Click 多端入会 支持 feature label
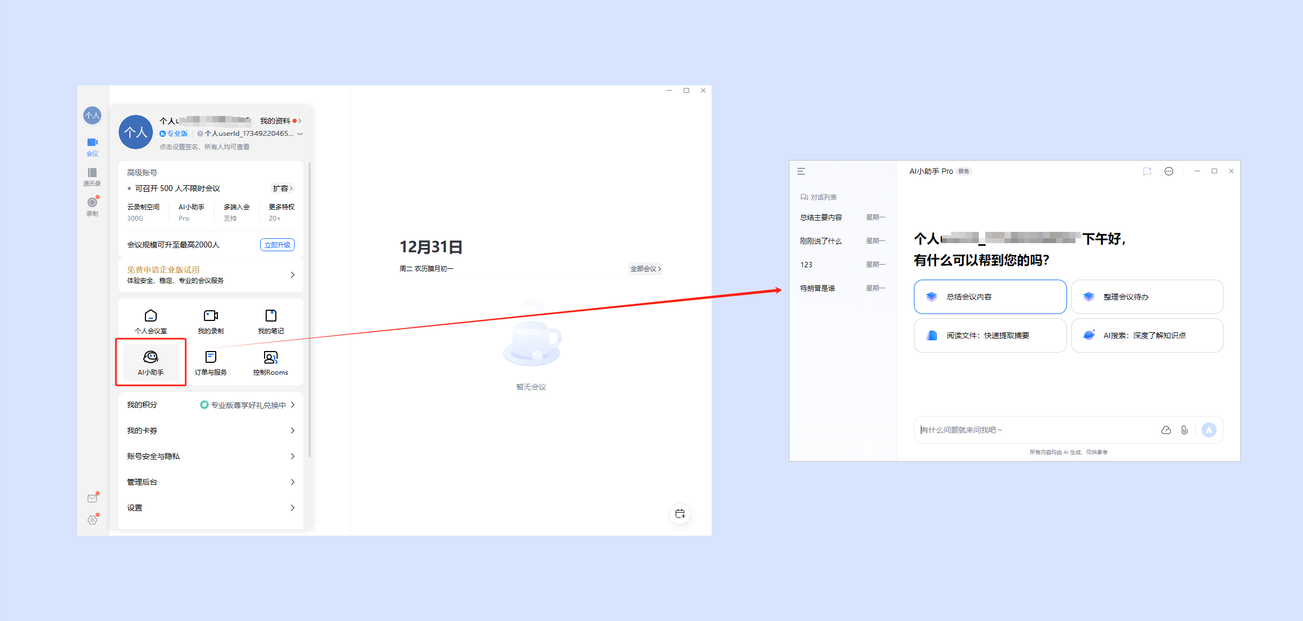The image size is (1303, 621). 237,213
